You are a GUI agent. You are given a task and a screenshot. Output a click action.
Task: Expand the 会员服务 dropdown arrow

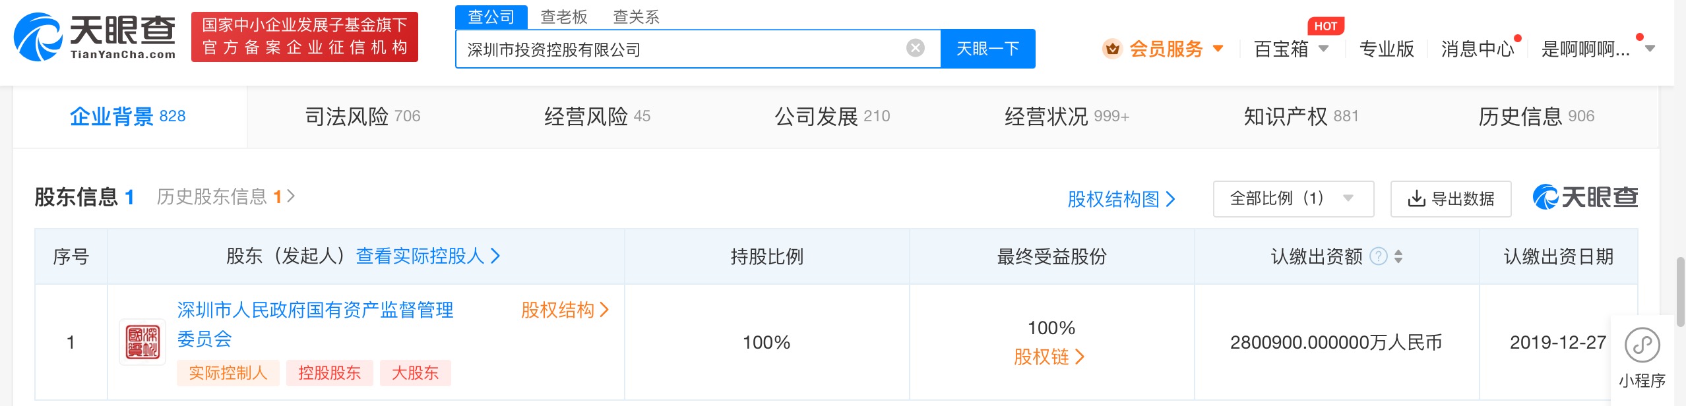click(1218, 49)
